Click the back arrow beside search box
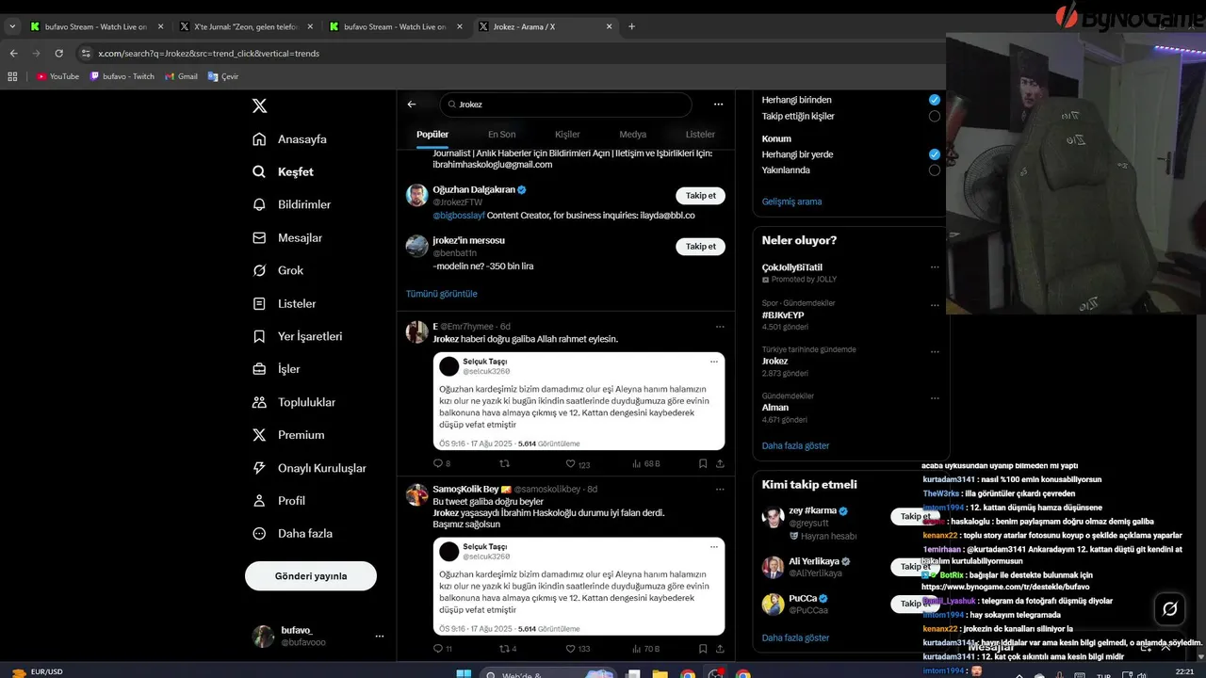Screen dimensions: 1206x678 pyautogui.click(x=412, y=105)
